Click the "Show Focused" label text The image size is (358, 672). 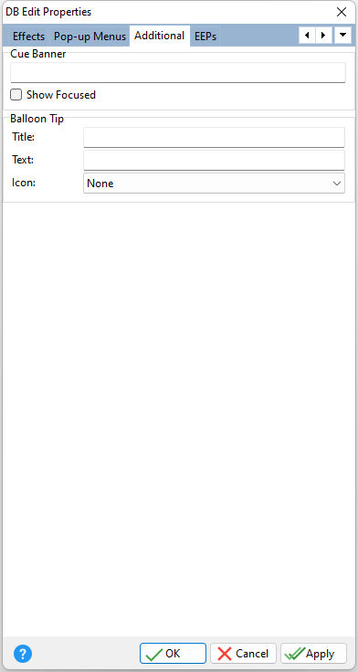pyautogui.click(x=61, y=95)
